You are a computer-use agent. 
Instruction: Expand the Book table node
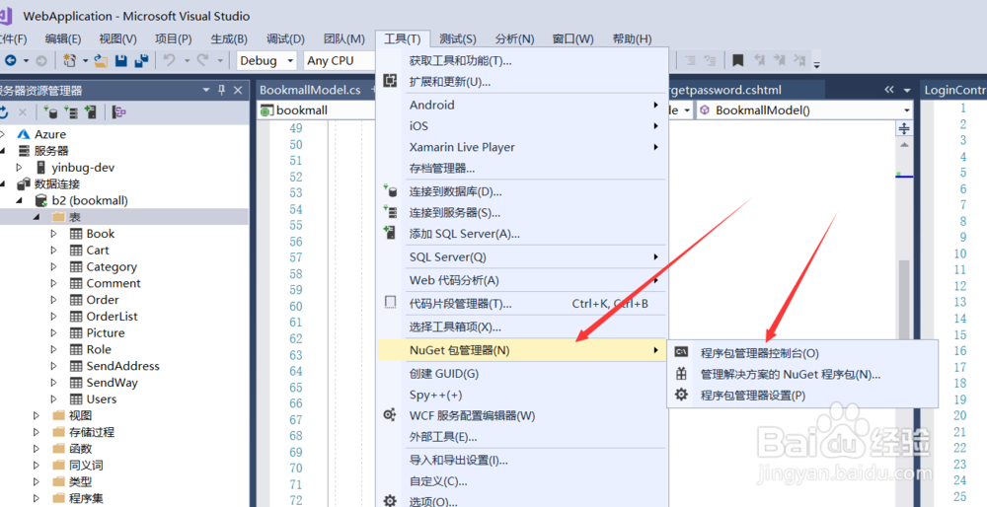tap(53, 234)
